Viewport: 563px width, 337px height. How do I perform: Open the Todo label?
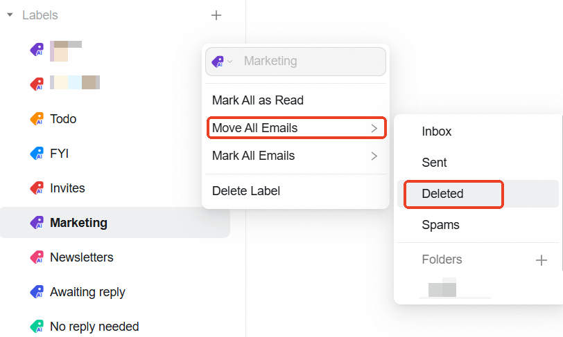click(x=63, y=118)
